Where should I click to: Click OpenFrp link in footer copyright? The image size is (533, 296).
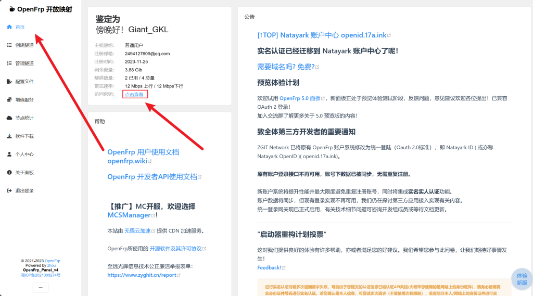53,261
